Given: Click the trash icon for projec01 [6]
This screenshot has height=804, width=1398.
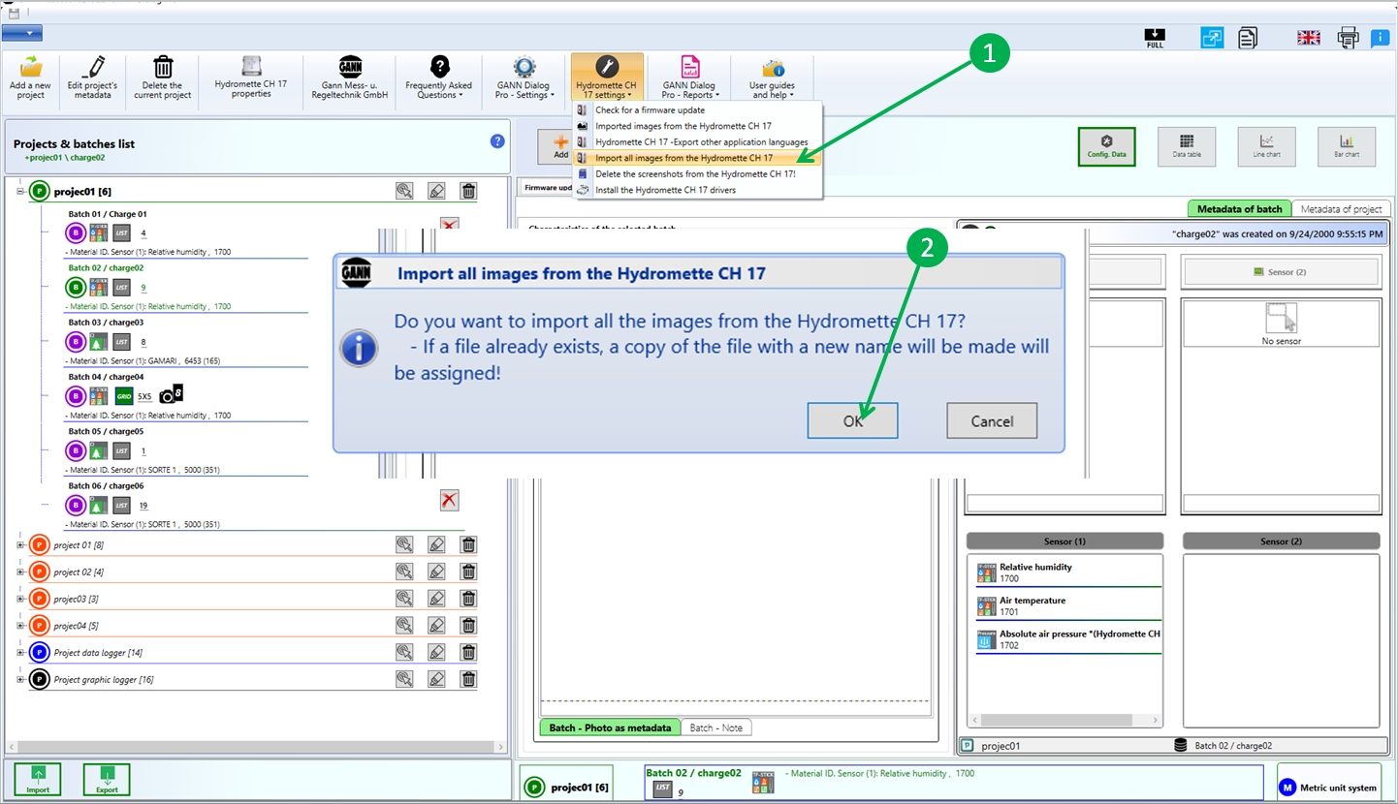Looking at the screenshot, I should (x=468, y=191).
